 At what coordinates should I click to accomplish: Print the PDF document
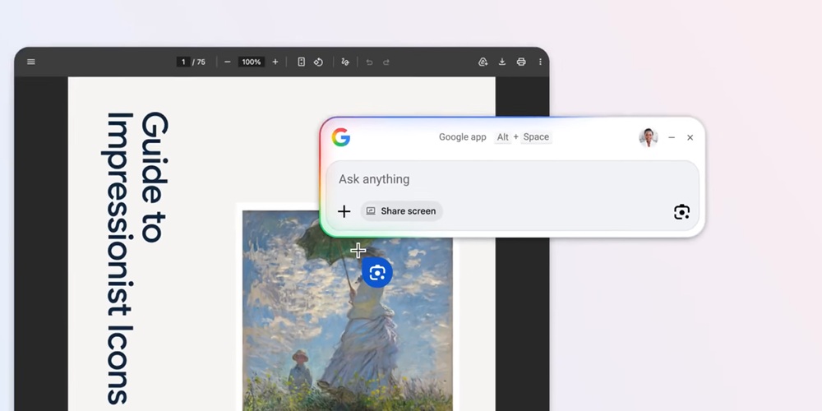521,62
